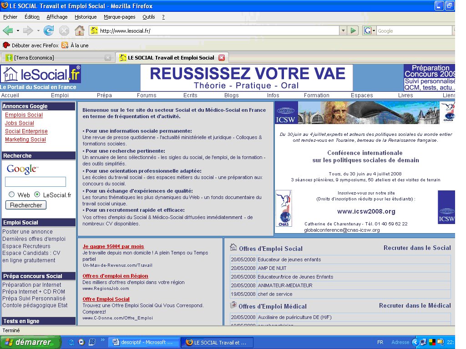
Task: Click the Forward arrow navigation button
Action: click(x=28, y=30)
